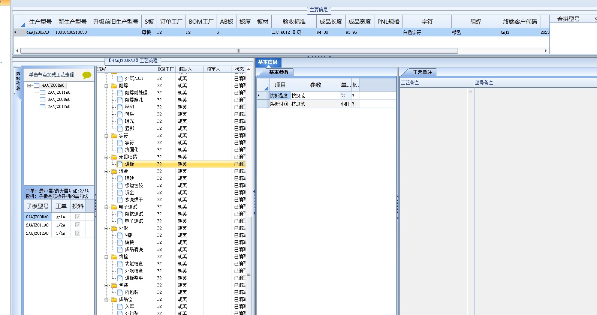Click the page icon next to 终固化
597x315 pixels.
click(120, 150)
